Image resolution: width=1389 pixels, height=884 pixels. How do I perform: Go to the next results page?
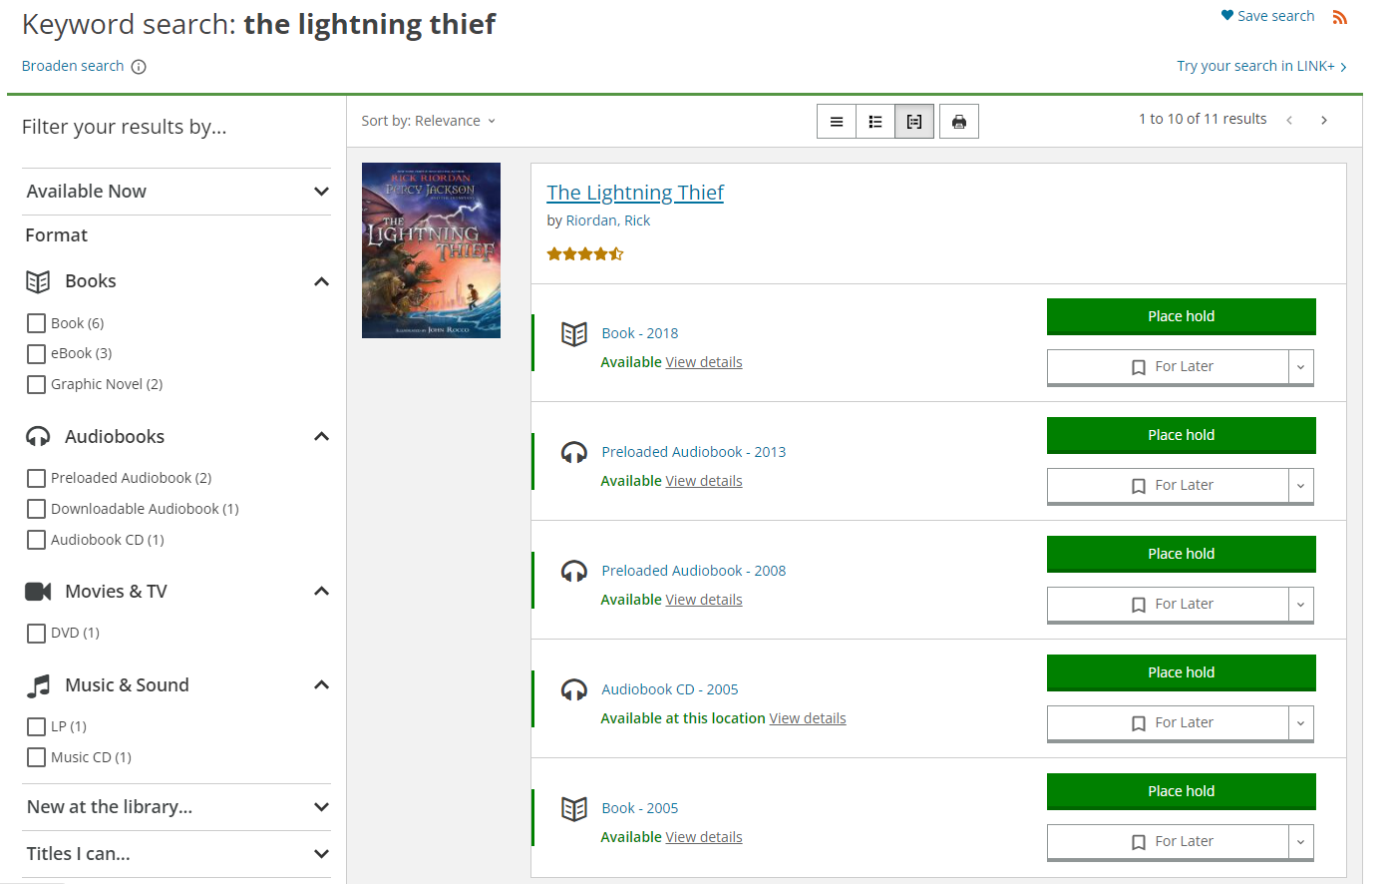pyautogui.click(x=1324, y=119)
